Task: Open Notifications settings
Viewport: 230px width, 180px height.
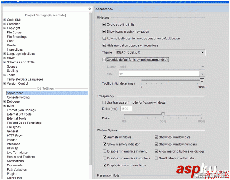Action: [x=15, y=161]
